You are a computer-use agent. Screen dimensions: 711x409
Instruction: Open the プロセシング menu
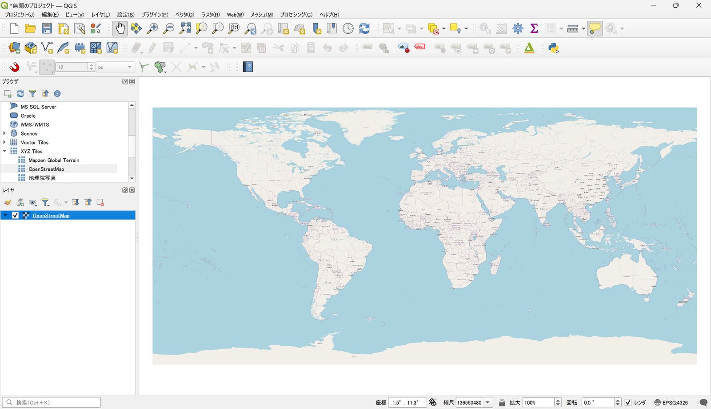pyautogui.click(x=296, y=15)
